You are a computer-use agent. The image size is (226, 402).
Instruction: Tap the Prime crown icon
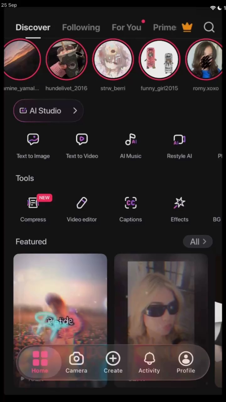tap(187, 27)
